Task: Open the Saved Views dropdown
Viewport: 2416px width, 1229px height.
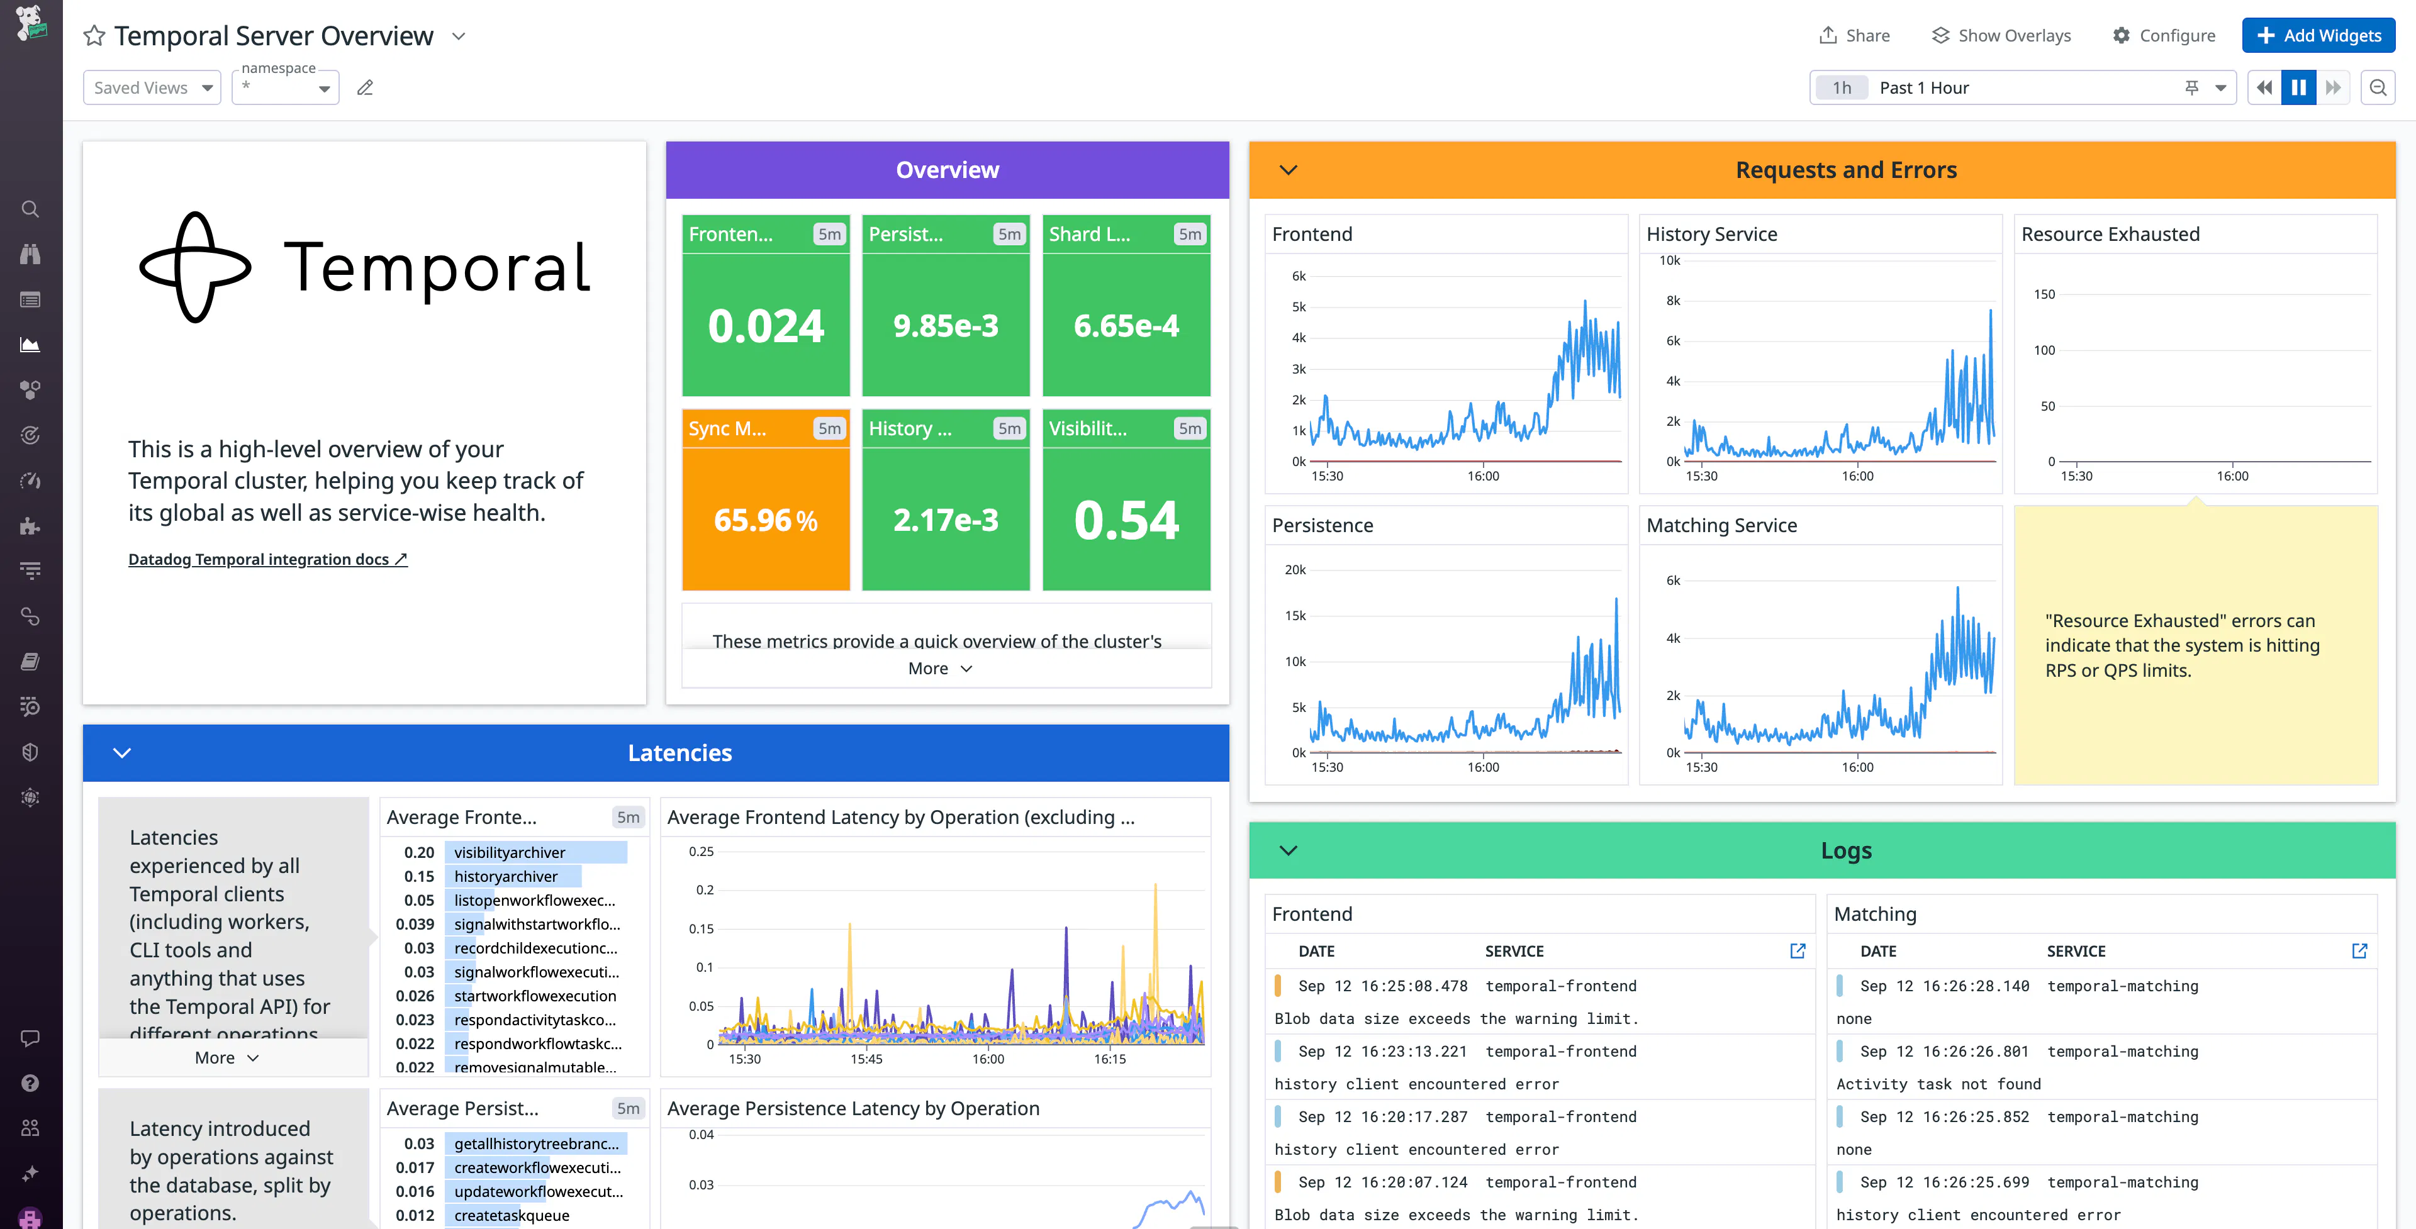Action: pyautogui.click(x=151, y=87)
